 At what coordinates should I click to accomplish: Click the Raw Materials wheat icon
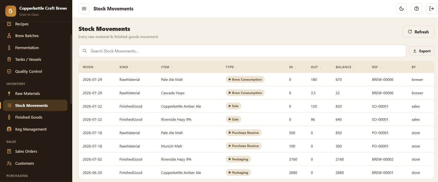tap(9, 94)
